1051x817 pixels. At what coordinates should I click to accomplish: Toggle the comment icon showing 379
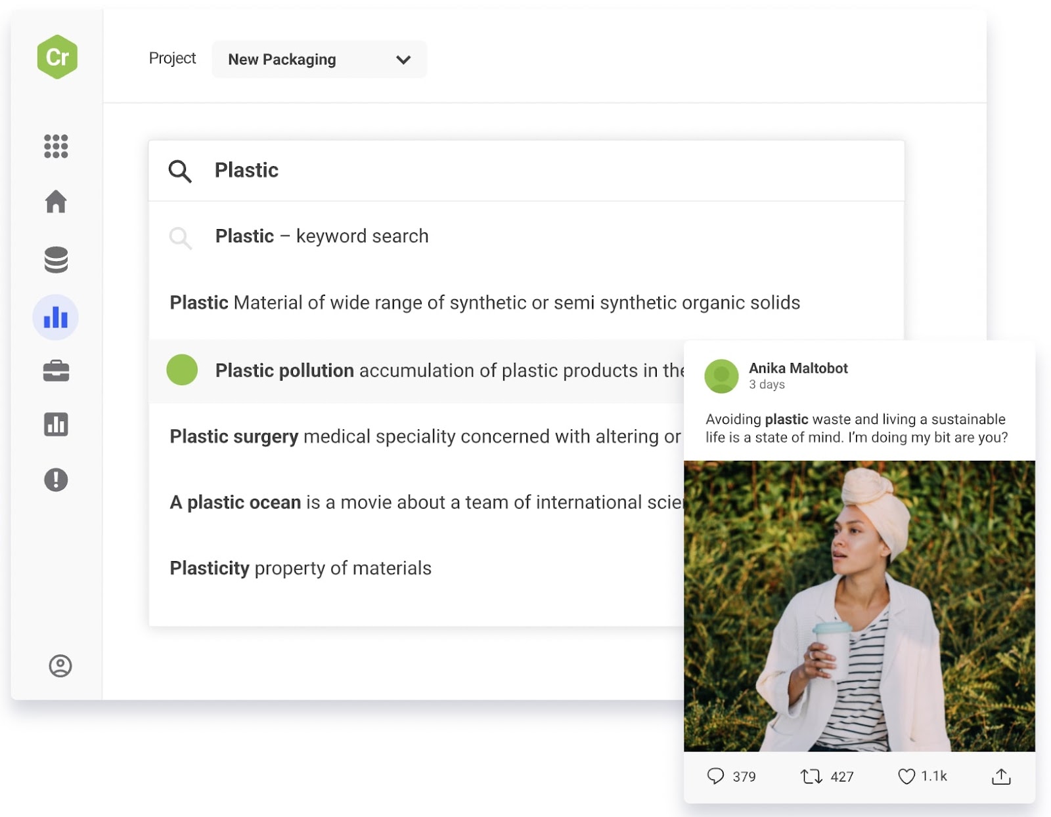click(x=718, y=776)
